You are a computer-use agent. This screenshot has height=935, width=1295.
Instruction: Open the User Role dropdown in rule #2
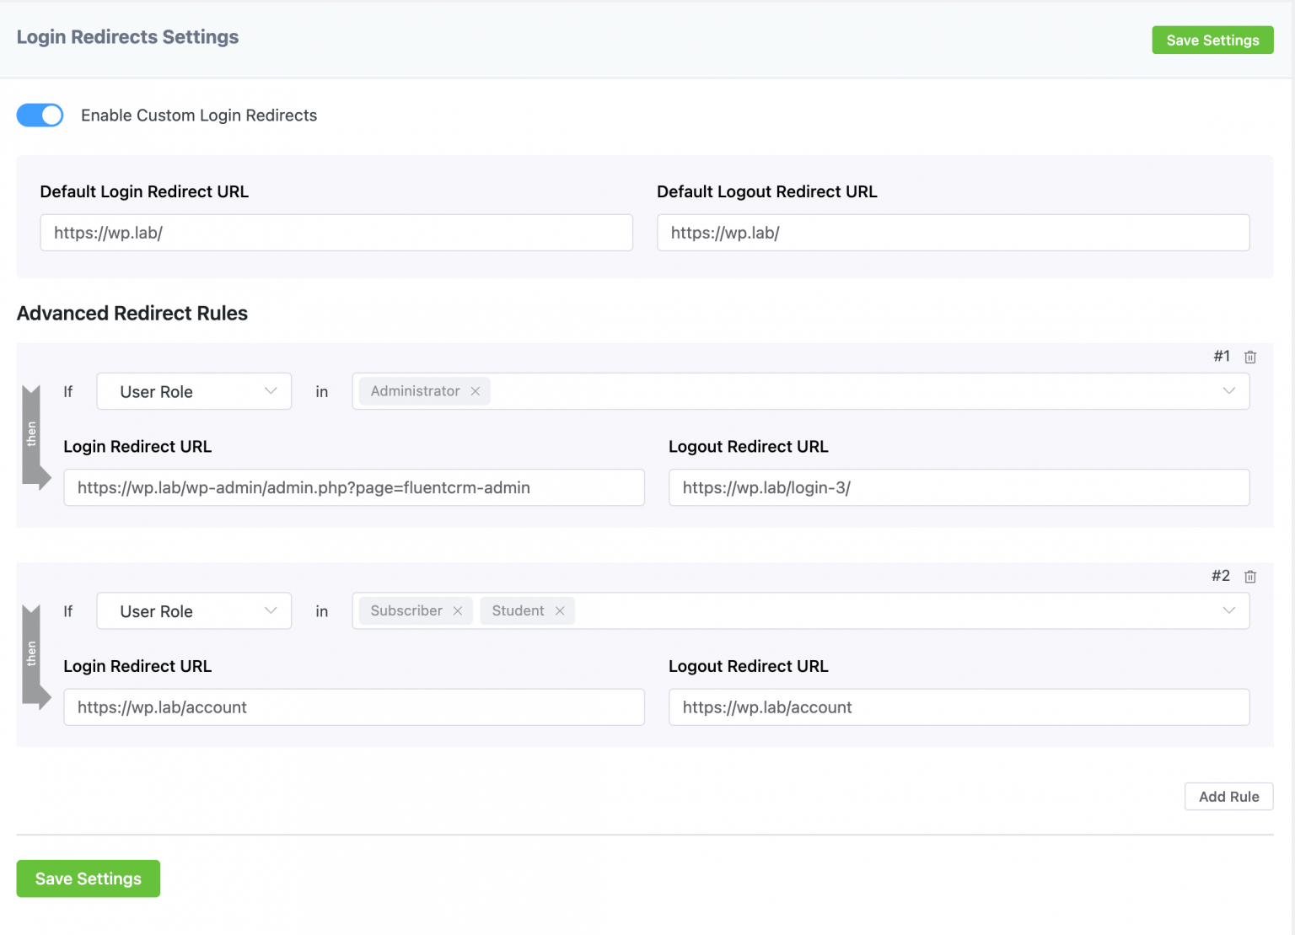coord(193,610)
